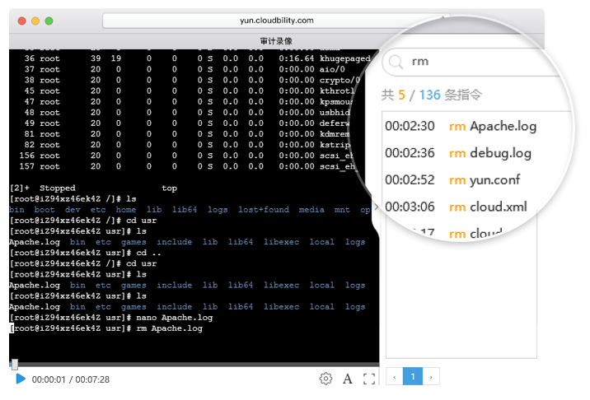Play the audit recording
This screenshot has height=400, width=590.
click(21, 379)
